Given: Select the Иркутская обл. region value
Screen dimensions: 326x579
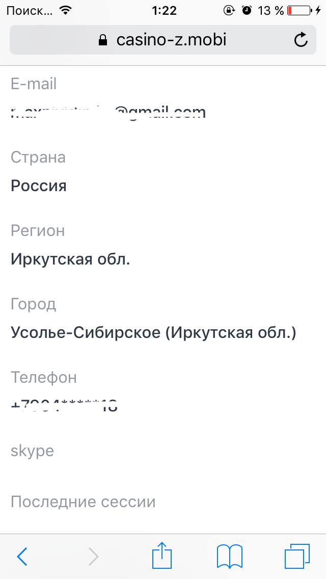Looking at the screenshot, I should (x=70, y=259).
